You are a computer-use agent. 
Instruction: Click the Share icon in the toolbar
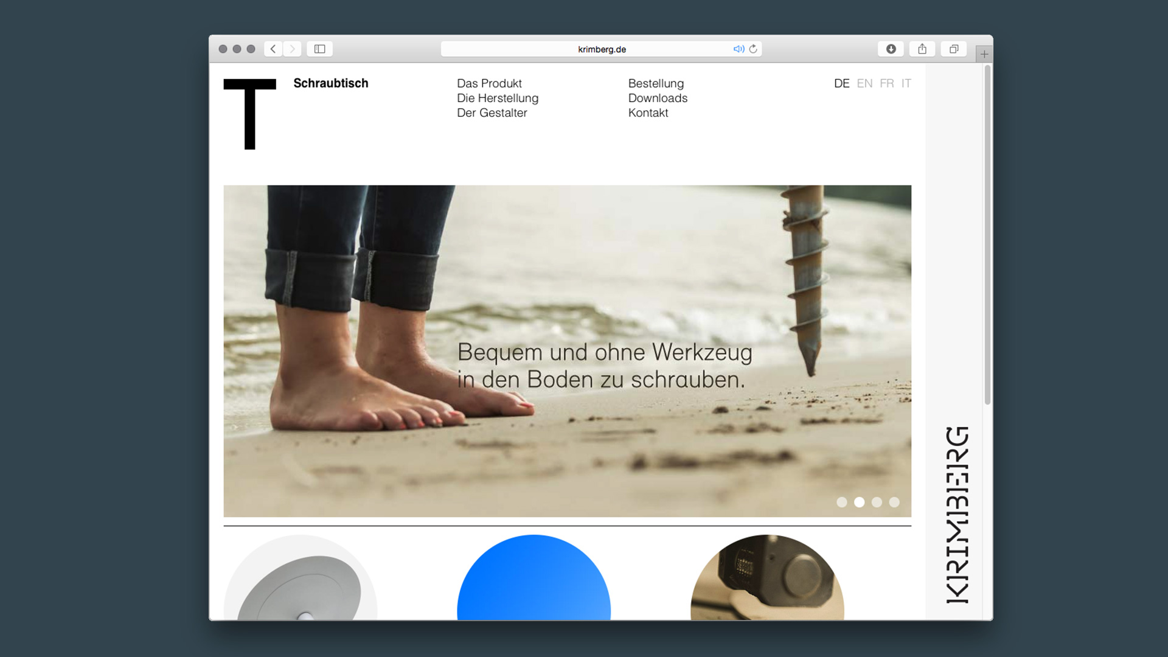tap(922, 49)
